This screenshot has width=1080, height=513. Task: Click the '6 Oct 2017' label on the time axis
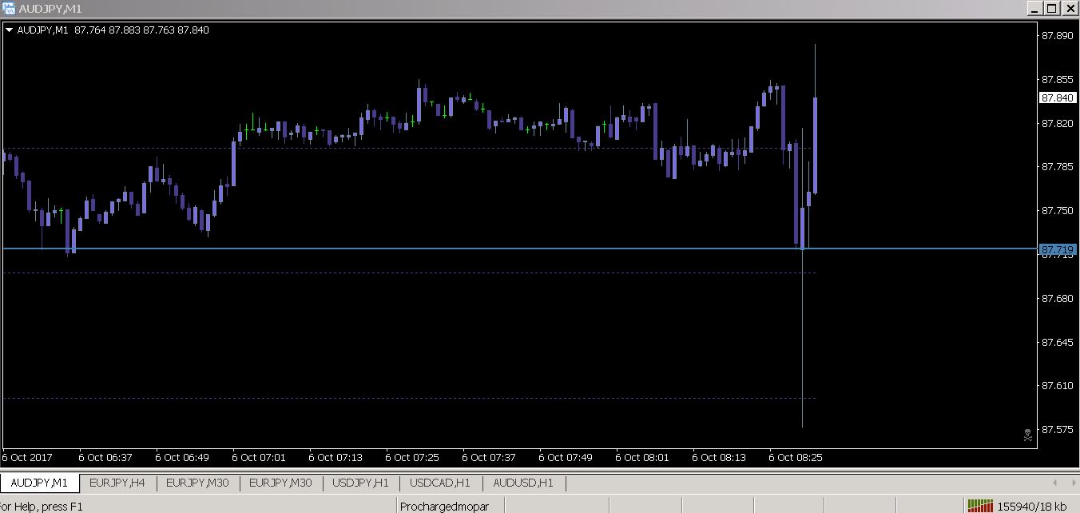(26, 457)
